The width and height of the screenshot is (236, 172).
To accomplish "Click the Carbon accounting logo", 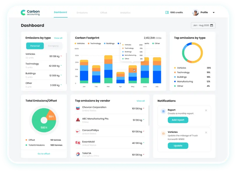I will 30,12.
